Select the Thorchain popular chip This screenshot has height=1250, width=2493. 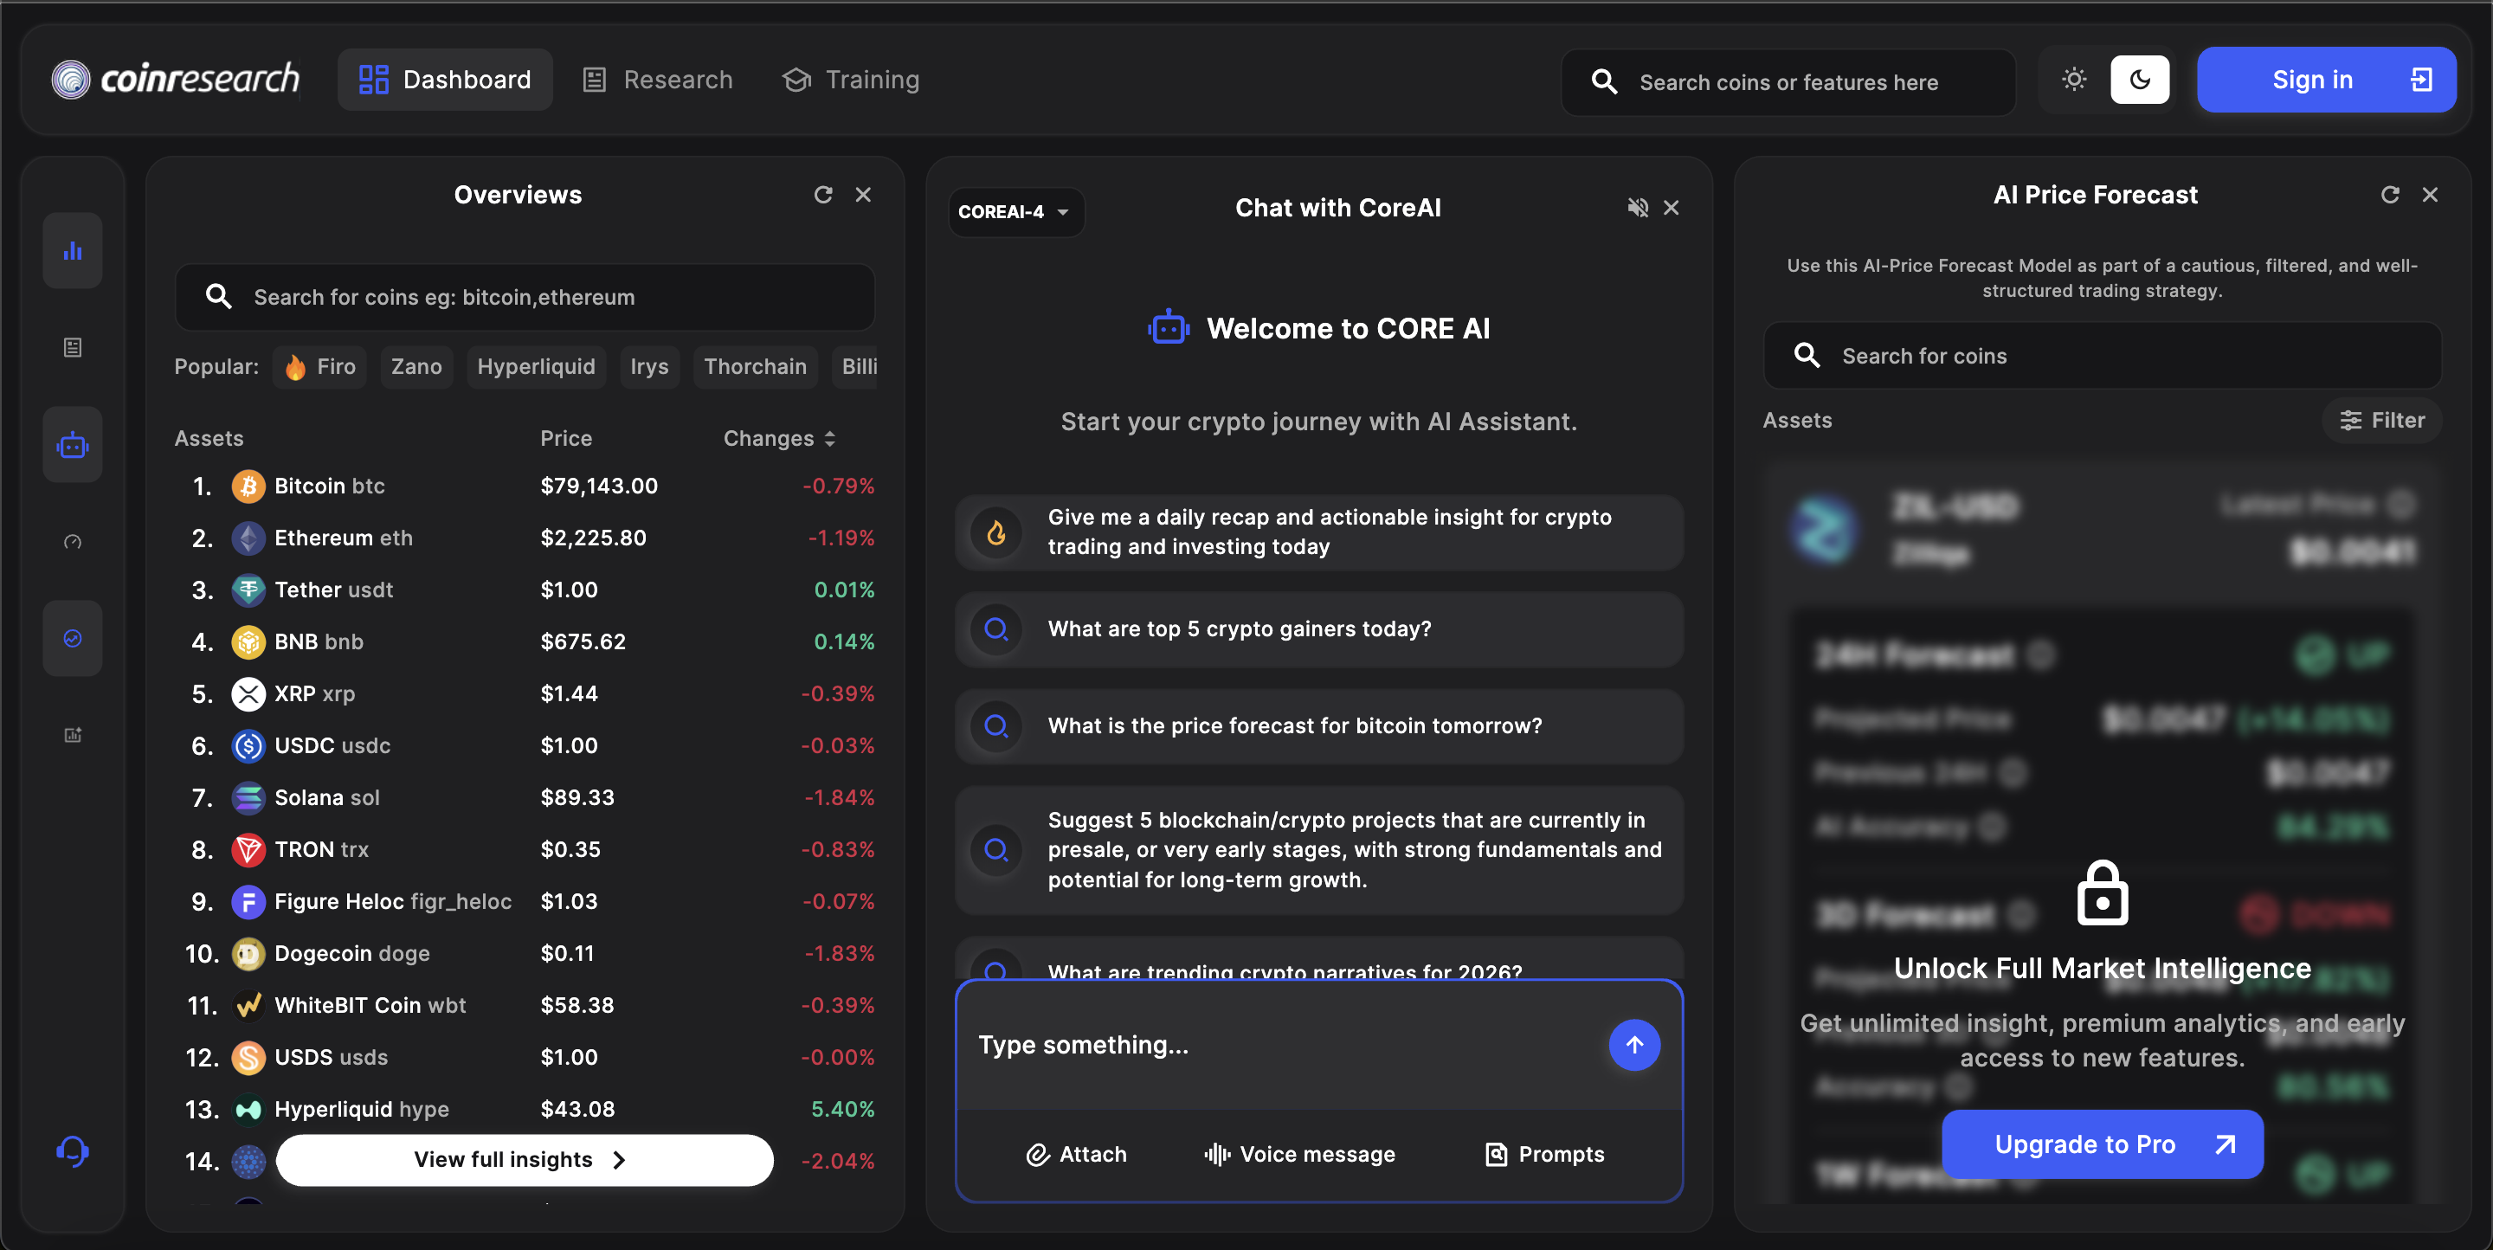(x=755, y=367)
